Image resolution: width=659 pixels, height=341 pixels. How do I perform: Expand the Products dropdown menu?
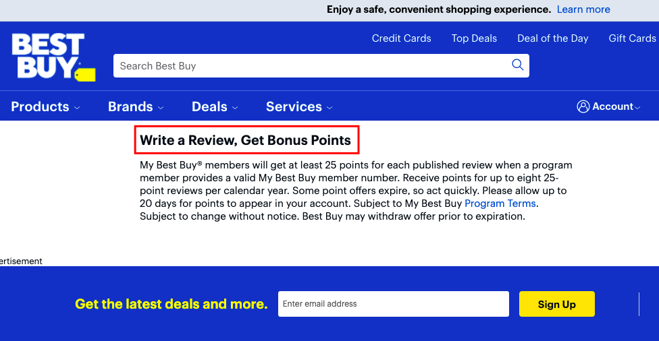tap(45, 106)
